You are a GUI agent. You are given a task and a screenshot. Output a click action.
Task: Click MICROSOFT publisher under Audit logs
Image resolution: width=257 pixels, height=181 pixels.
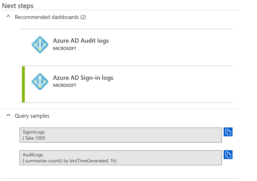click(65, 48)
